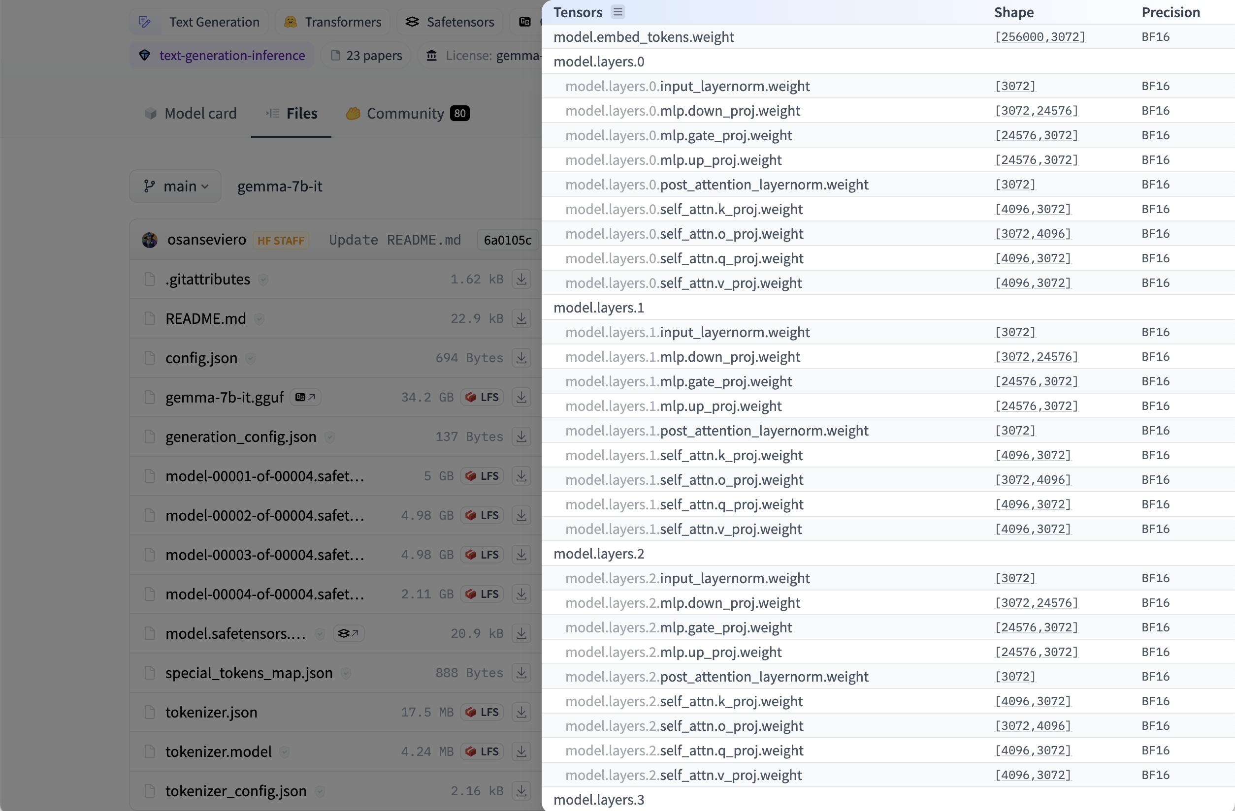Click the LFS badge on tokenizer.model
The width and height of the screenshot is (1235, 811).
pos(482,752)
